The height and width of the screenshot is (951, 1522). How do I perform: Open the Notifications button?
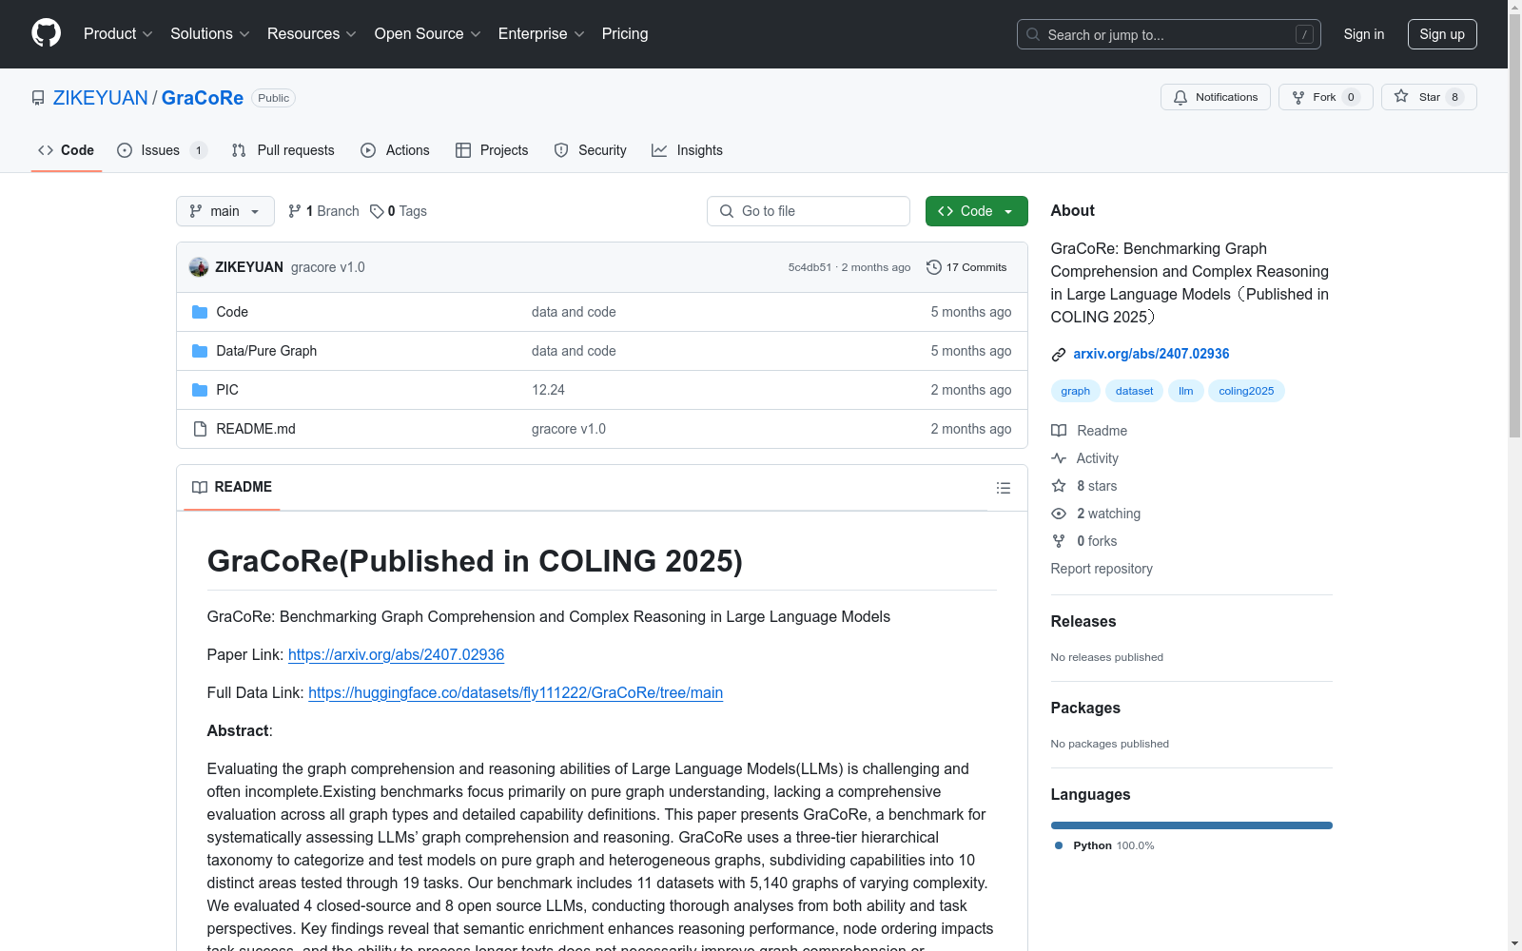(x=1216, y=97)
